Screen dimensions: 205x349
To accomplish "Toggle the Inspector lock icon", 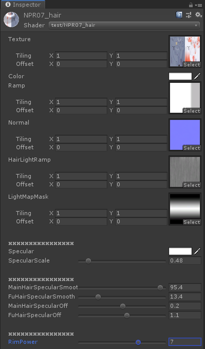I will coord(191,5).
